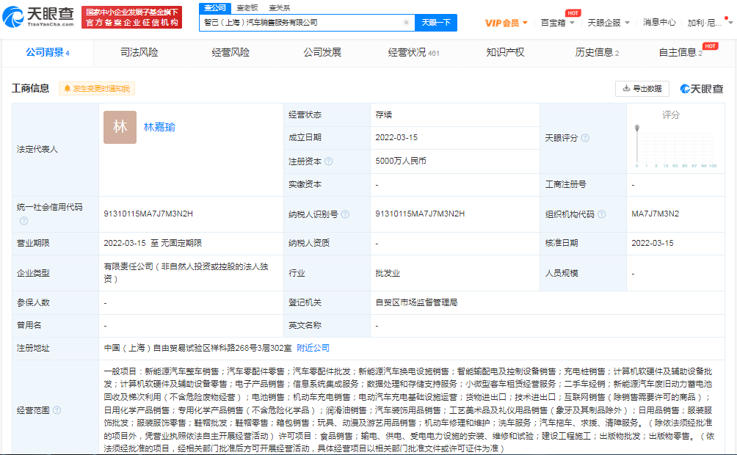Viewport: 737px width, 455px height.
Task: Click the 企业类型 value 有限责任公司
Action: [x=186, y=272]
